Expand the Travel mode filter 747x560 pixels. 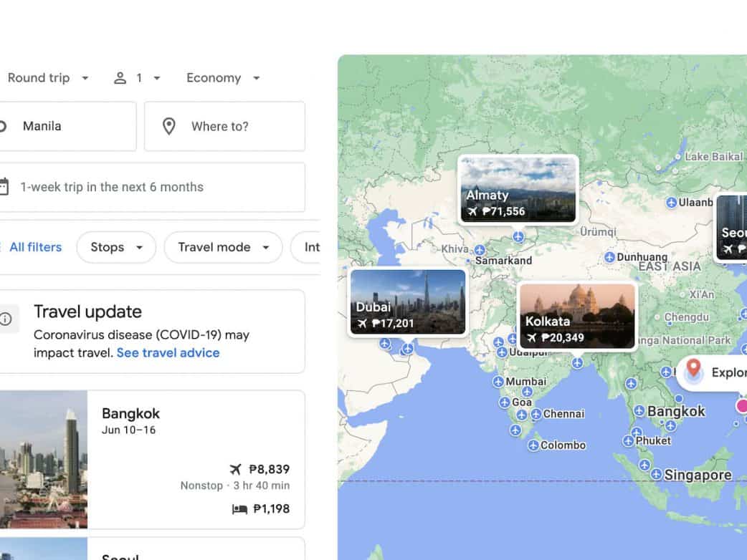(223, 247)
